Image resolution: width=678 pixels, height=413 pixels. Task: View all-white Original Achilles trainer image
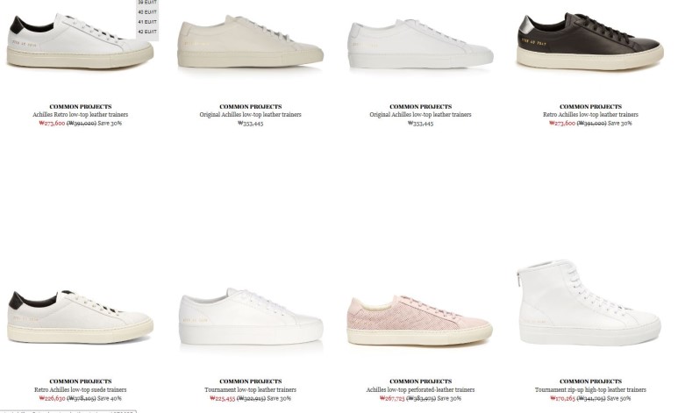[x=421, y=43]
